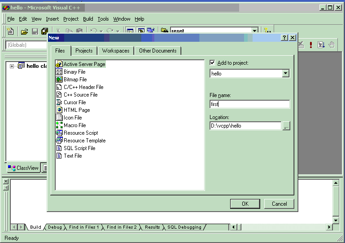345x243 pixels.
Task: Expand the hello classes tree node
Action: click(12, 66)
